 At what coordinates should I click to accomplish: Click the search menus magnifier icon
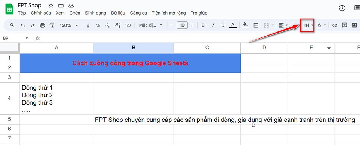point(12,25)
